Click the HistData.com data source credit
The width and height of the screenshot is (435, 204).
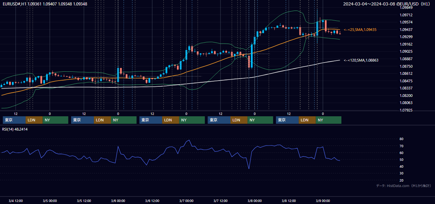click(x=404, y=186)
